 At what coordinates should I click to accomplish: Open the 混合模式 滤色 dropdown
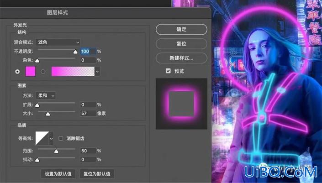pyautogui.click(x=58, y=42)
